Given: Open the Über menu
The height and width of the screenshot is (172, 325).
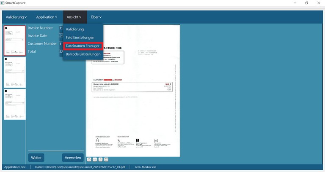Looking at the screenshot, I should pyautogui.click(x=96, y=17).
